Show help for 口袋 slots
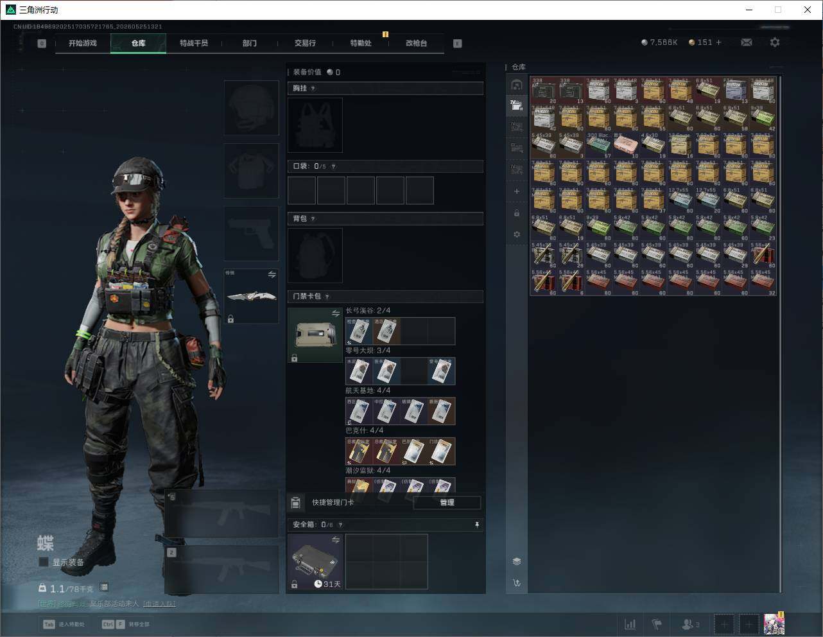Image resolution: width=823 pixels, height=637 pixels. [x=333, y=166]
